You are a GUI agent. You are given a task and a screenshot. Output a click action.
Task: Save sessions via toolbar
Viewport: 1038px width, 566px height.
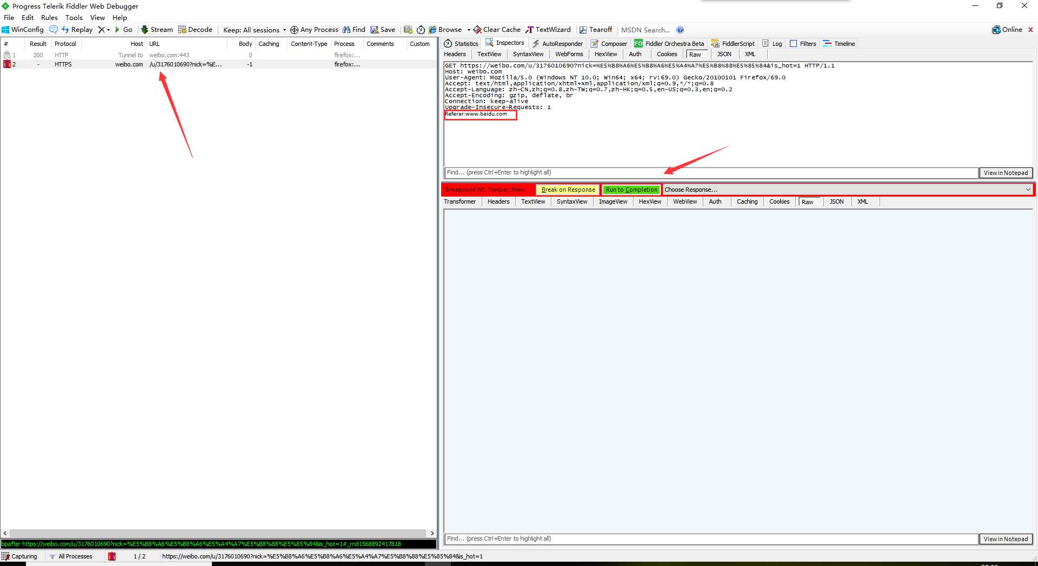pos(383,30)
